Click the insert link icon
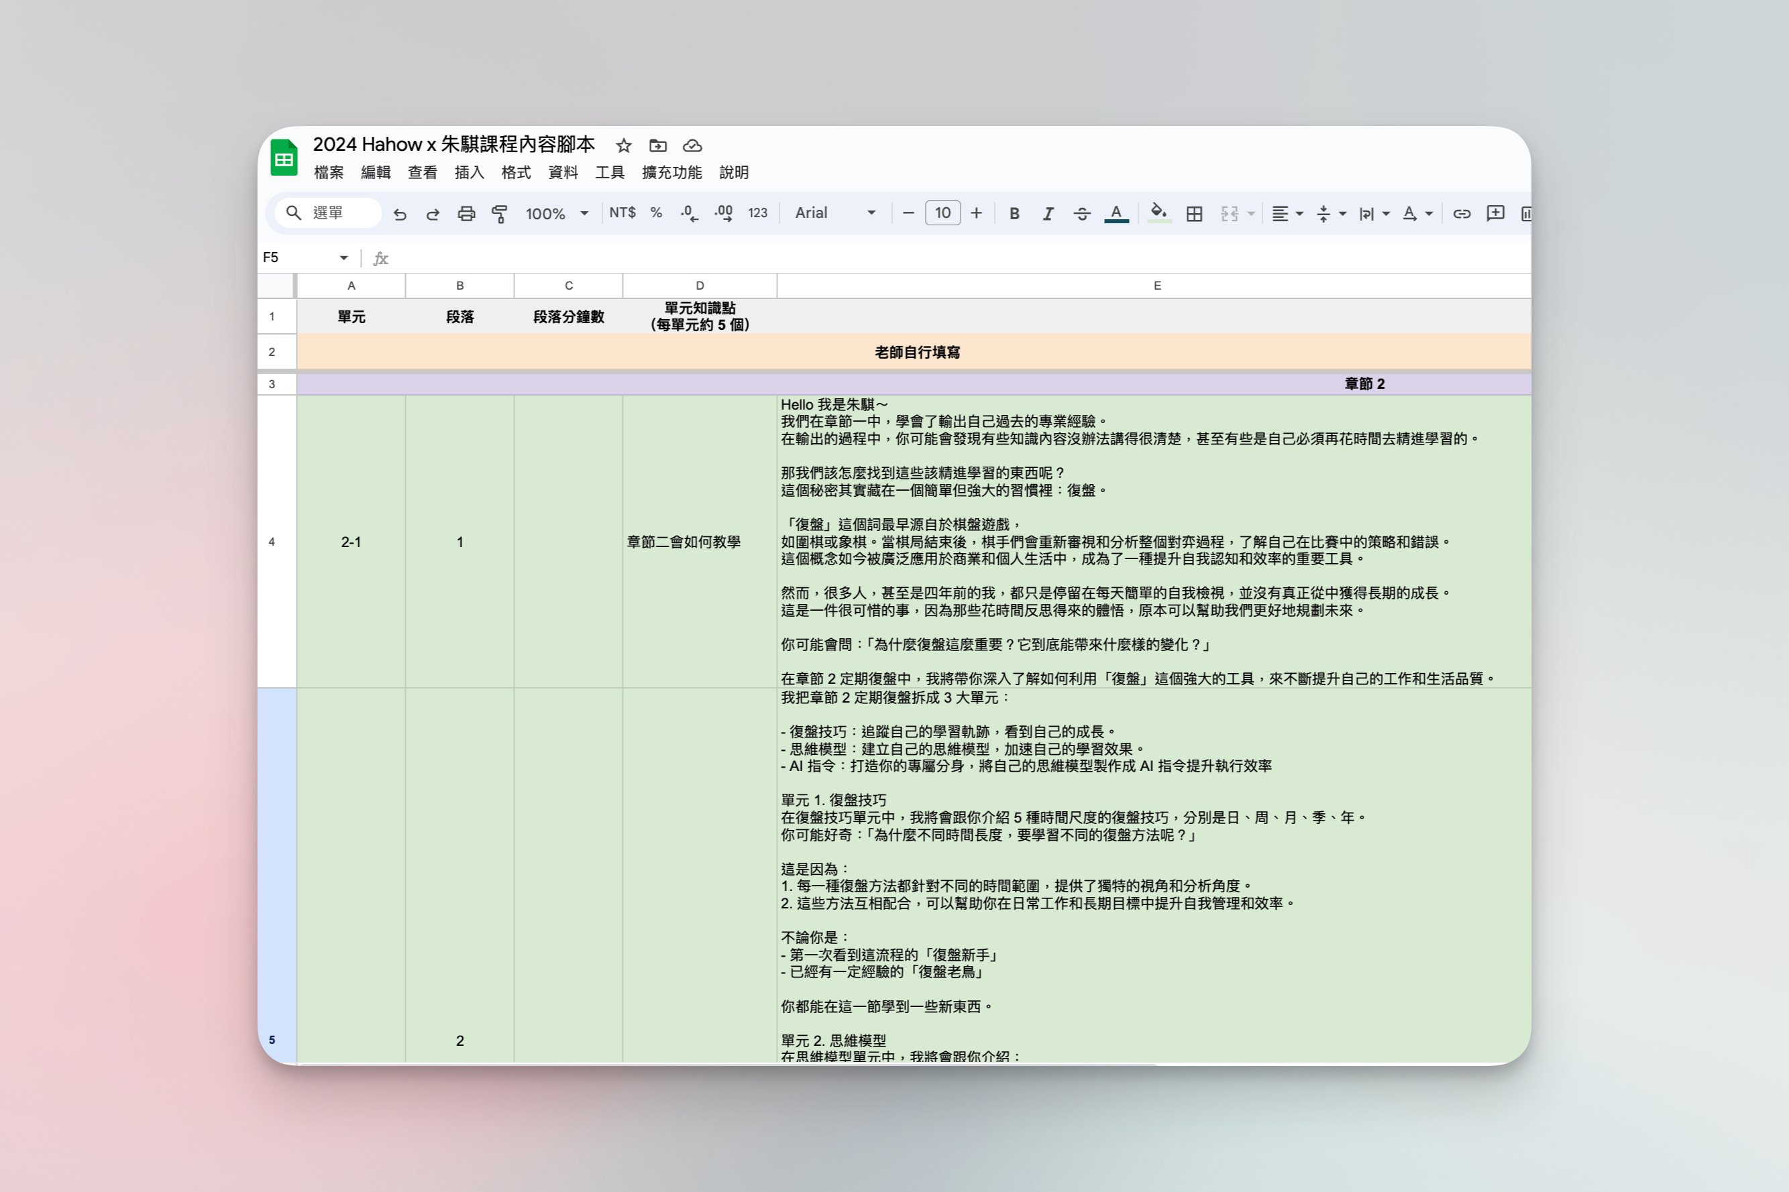Viewport: 1789px width, 1192px height. (1461, 214)
